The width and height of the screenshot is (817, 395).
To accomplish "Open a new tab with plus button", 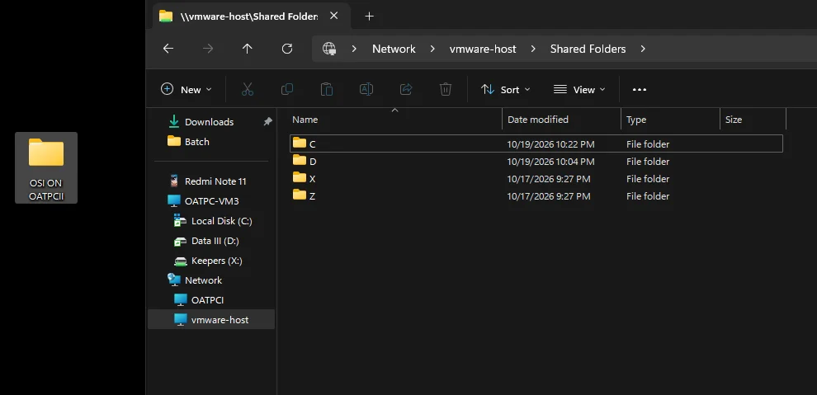I will tap(370, 16).
